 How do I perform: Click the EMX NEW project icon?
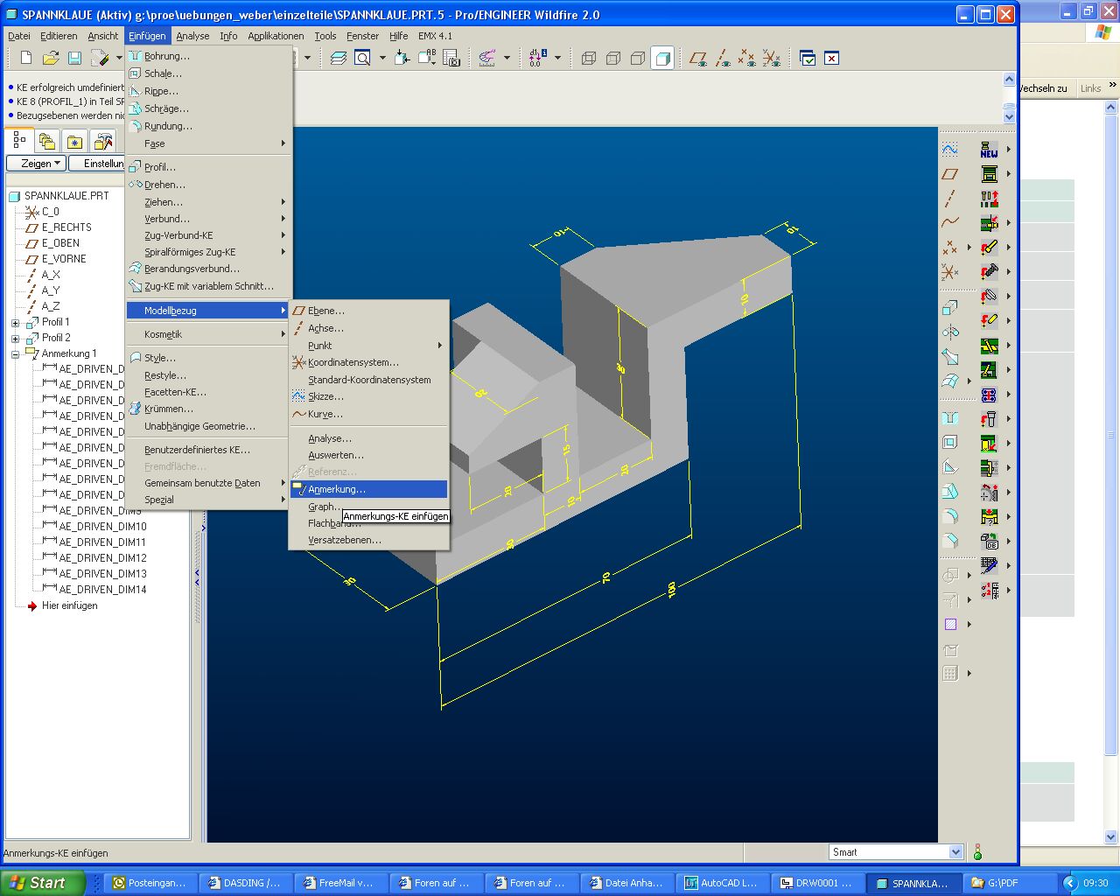(x=989, y=150)
